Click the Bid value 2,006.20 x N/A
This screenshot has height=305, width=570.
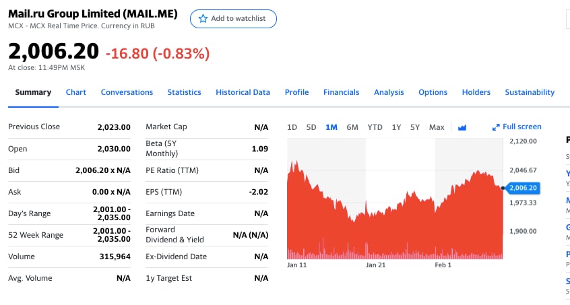click(x=103, y=170)
